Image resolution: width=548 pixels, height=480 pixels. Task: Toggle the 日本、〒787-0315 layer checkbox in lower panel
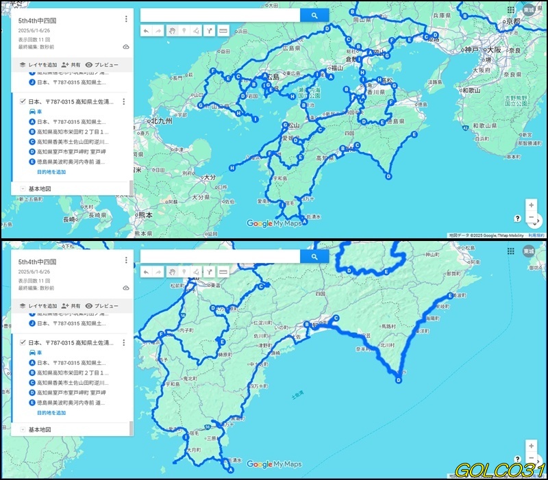23,342
